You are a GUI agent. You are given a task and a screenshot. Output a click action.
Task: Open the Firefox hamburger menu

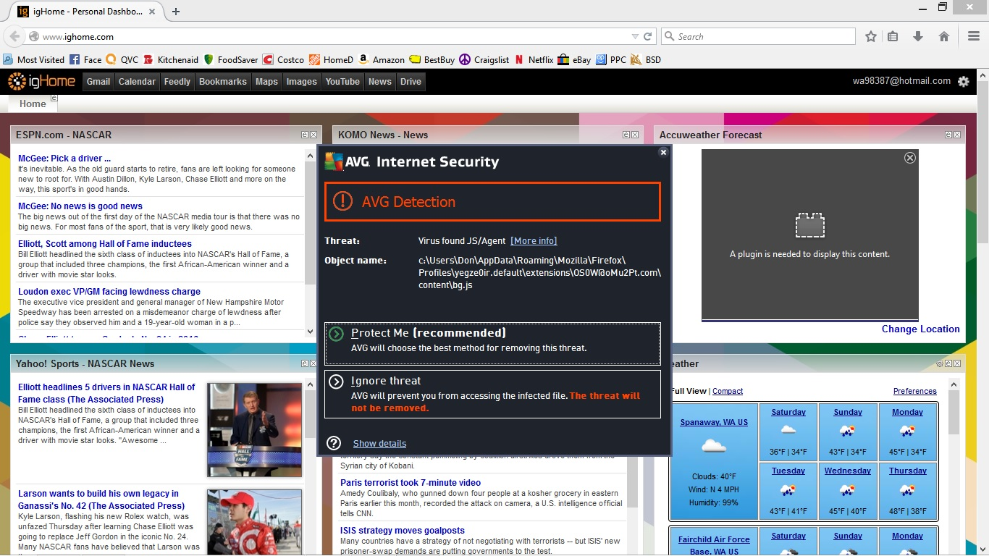pyautogui.click(x=974, y=36)
